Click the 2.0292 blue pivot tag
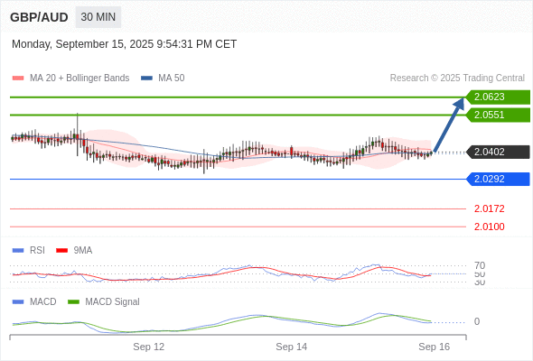 (x=498, y=179)
